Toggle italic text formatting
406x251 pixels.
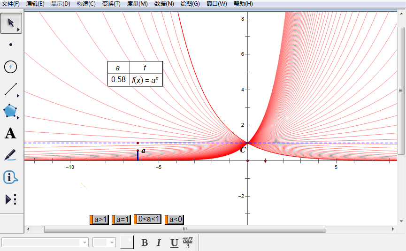159,243
